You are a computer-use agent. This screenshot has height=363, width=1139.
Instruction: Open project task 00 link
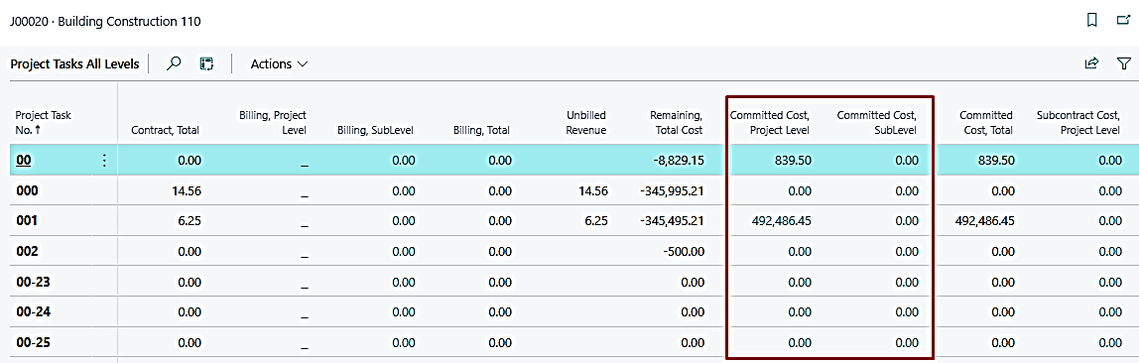click(24, 161)
